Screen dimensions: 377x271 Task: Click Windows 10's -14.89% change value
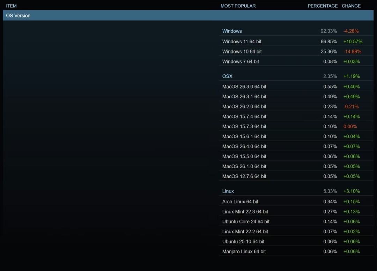pyautogui.click(x=352, y=52)
